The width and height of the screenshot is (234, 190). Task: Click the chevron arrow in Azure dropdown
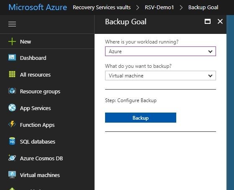click(x=210, y=51)
